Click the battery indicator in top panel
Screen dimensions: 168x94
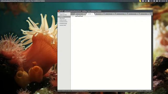coord(157,1)
